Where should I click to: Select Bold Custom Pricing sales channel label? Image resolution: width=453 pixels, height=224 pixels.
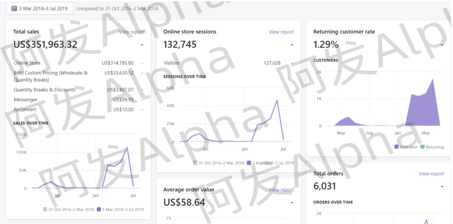click(x=51, y=76)
